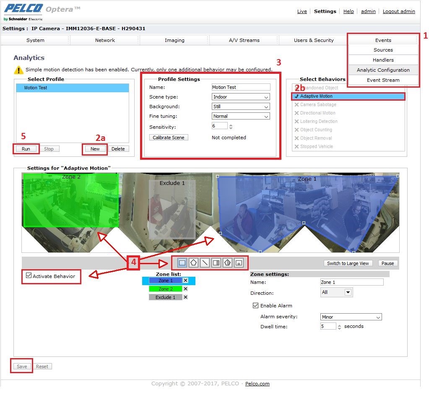Viewport: 429px width, 408px height.
Task: Adjust Dwell time with stepper arrows
Action: tap(339, 327)
